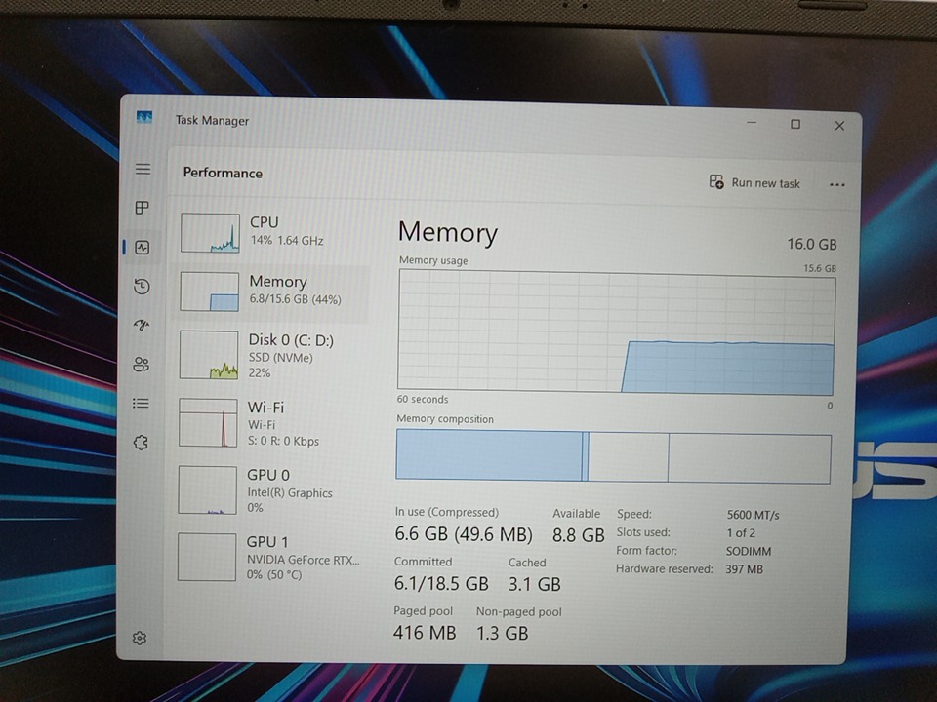Select the Performance page icon
Screen dimensions: 937x702
143,248
